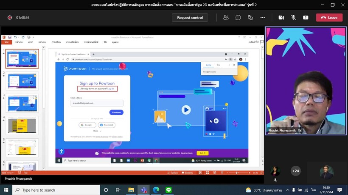348x195 pixels.
Task: Open new browser tab plus icon
Action: (93, 54)
